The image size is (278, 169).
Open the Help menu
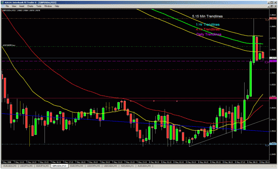[x=57, y=6]
